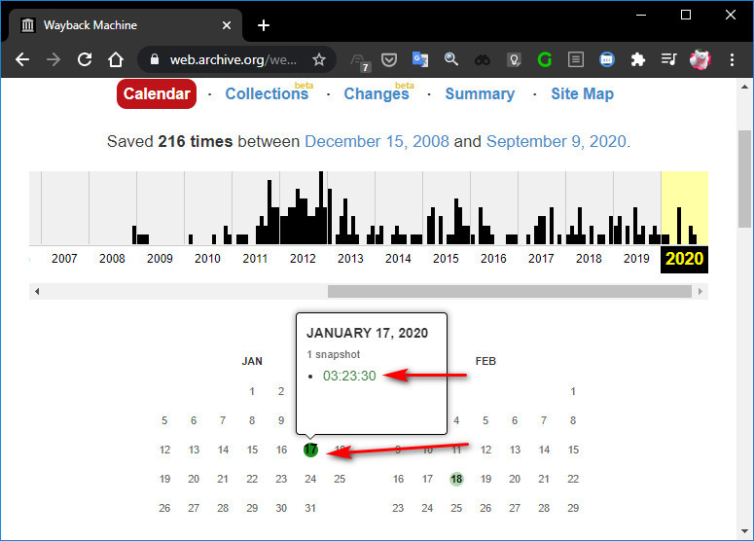The height and width of the screenshot is (541, 754).
Task: Open the browser home page
Action: pyautogui.click(x=116, y=59)
